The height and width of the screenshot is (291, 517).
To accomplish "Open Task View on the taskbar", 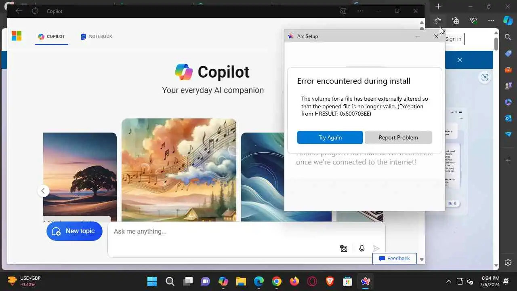I will click(187, 281).
